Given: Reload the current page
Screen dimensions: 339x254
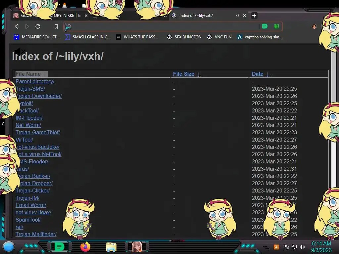Looking at the screenshot, I should [x=38, y=26].
